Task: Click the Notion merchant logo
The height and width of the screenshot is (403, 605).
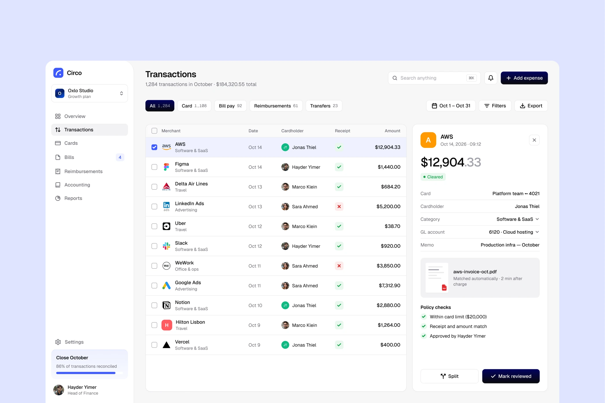Action: [x=166, y=305]
